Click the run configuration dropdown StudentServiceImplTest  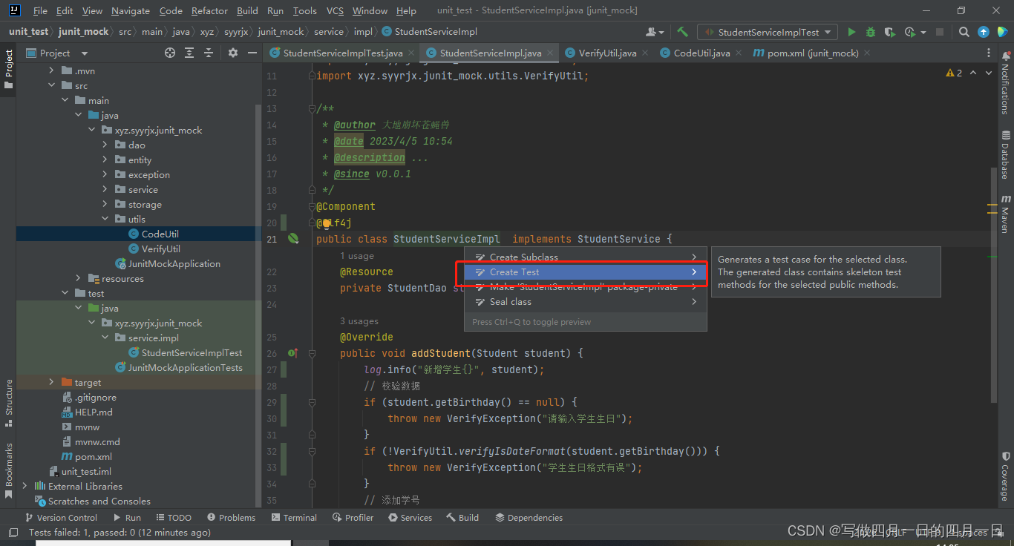[x=767, y=32]
